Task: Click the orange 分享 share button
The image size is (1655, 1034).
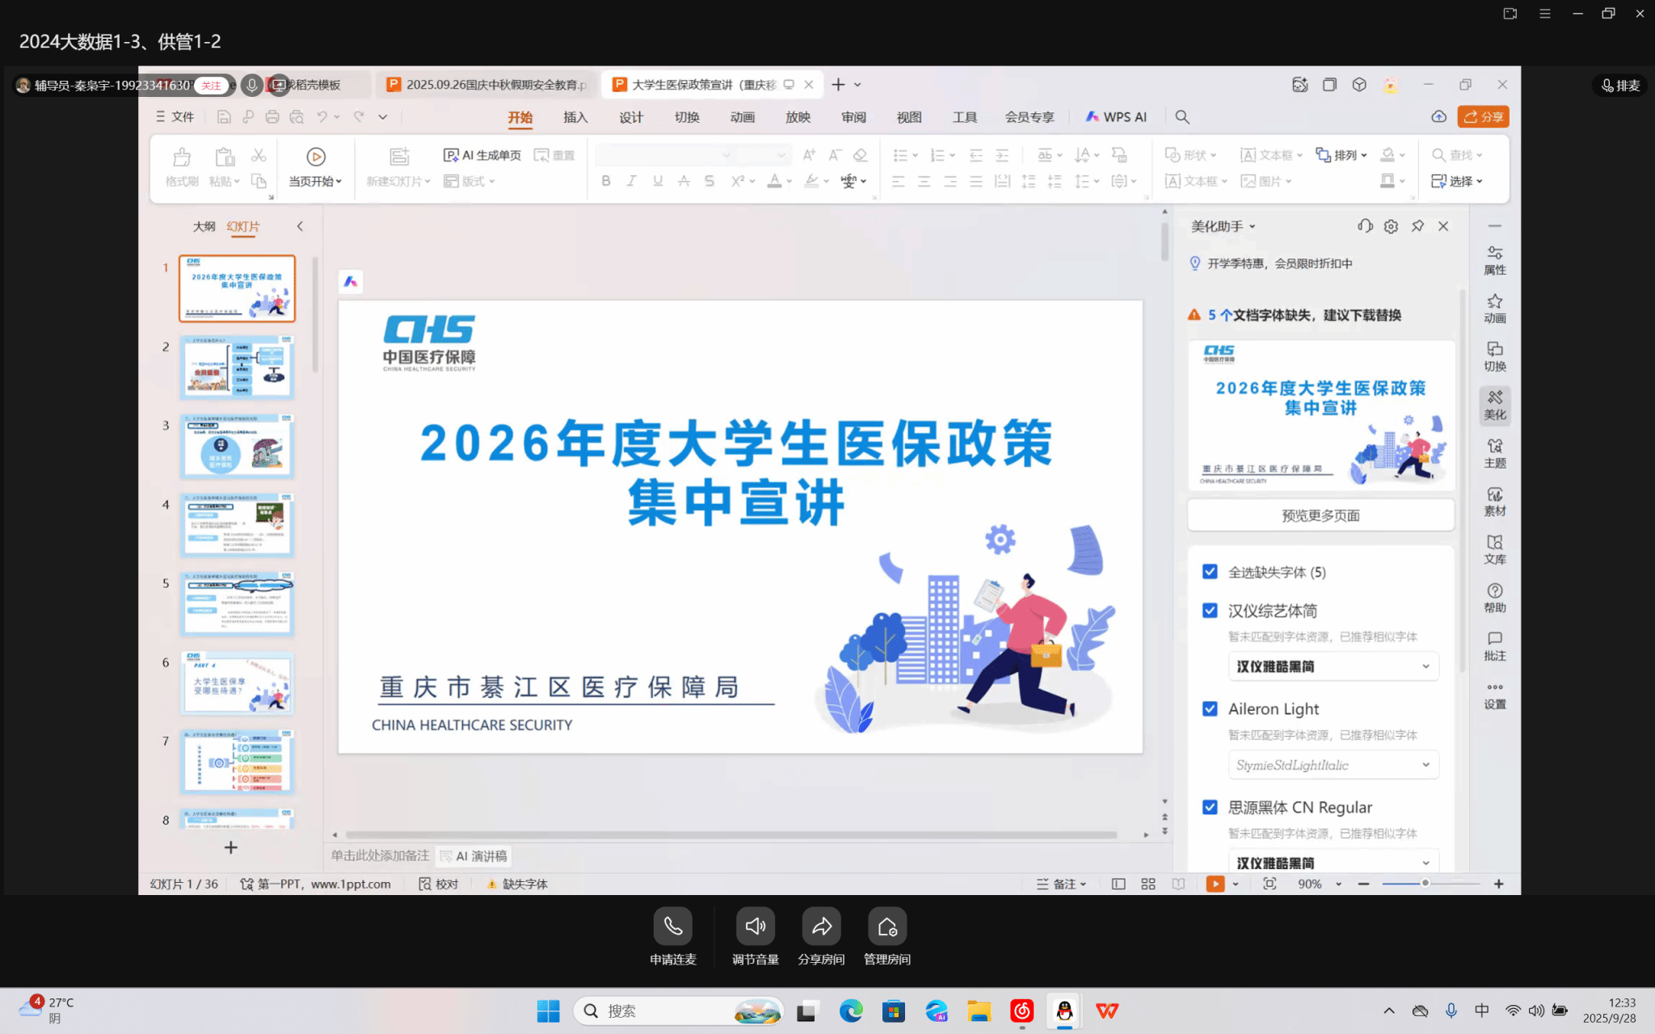Action: tap(1483, 117)
